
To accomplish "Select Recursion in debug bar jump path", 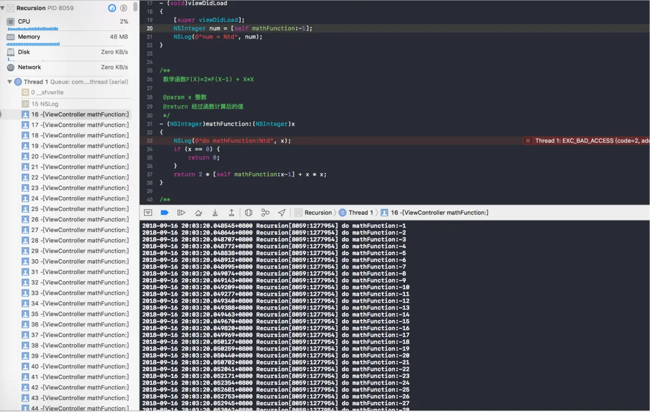I will click(x=313, y=213).
